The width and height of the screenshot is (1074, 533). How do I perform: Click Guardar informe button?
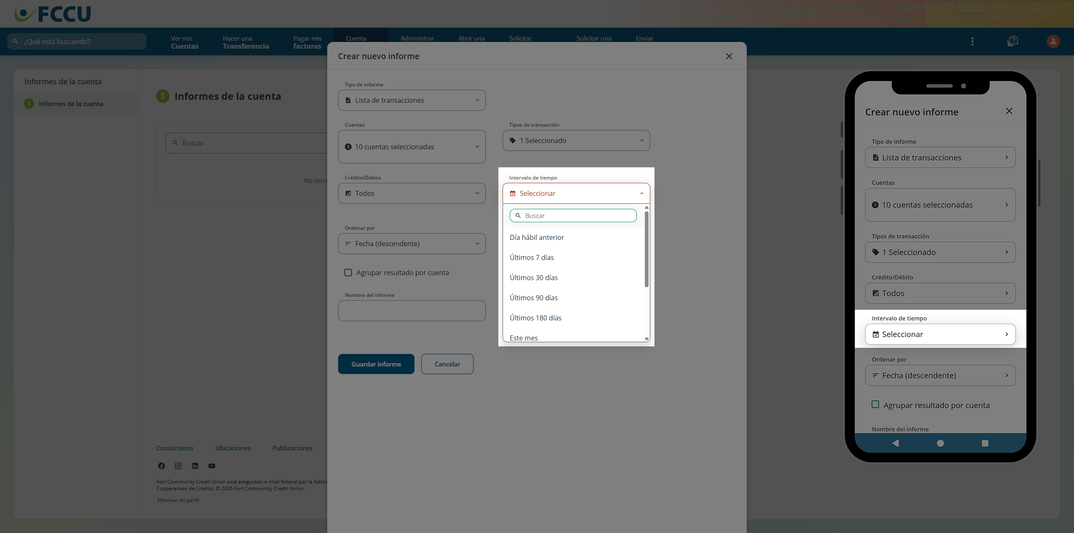(376, 364)
